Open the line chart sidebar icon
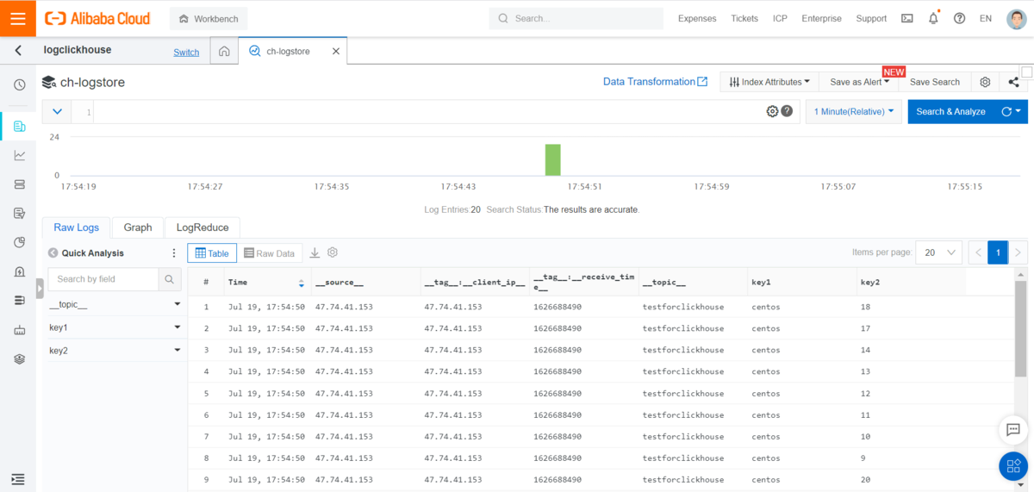The image size is (1034, 492). point(19,155)
